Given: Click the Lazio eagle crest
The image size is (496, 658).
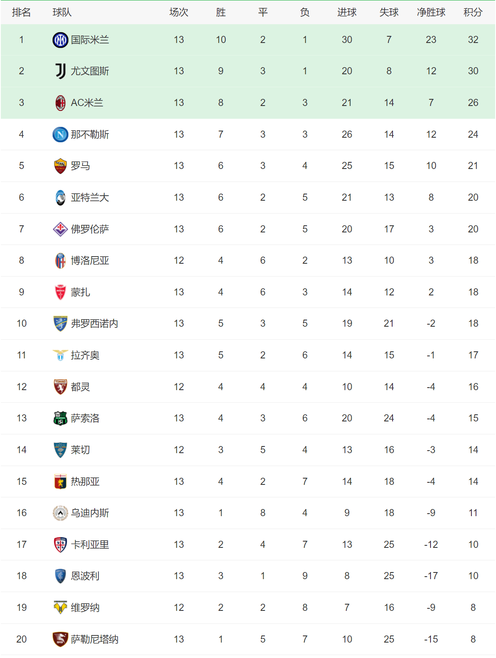Looking at the screenshot, I should point(60,355).
